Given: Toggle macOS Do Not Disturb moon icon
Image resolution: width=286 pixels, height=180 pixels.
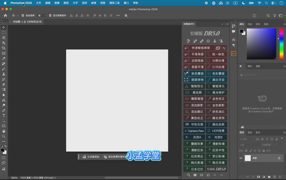Looking at the screenshot, I should point(243,3).
